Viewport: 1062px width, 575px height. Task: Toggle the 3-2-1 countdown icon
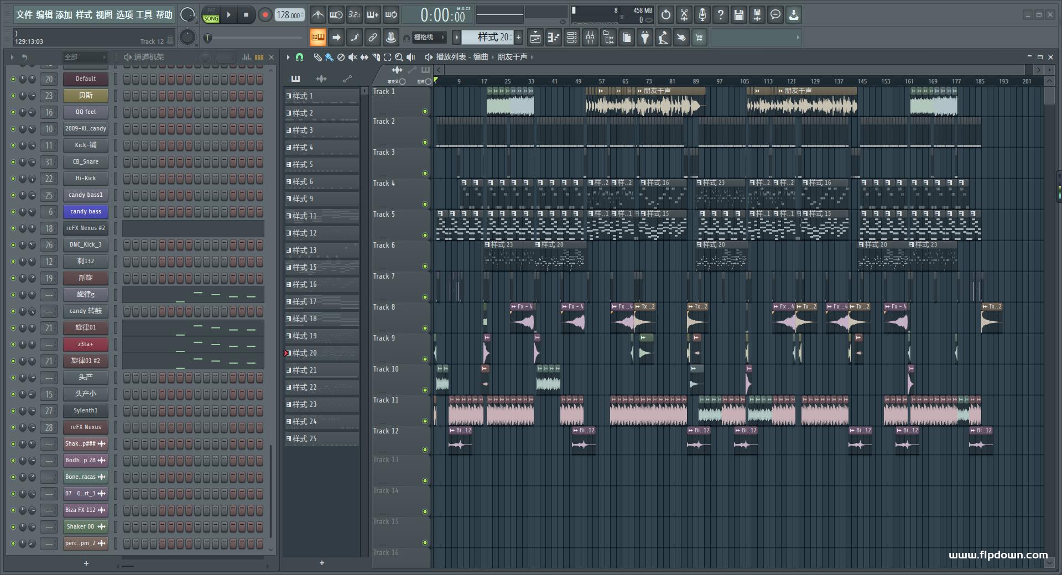354,15
